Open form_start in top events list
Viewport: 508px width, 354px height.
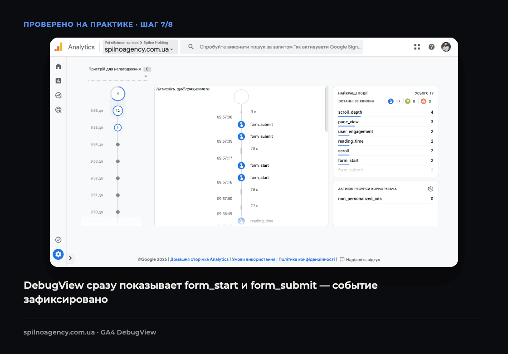pyautogui.click(x=348, y=160)
